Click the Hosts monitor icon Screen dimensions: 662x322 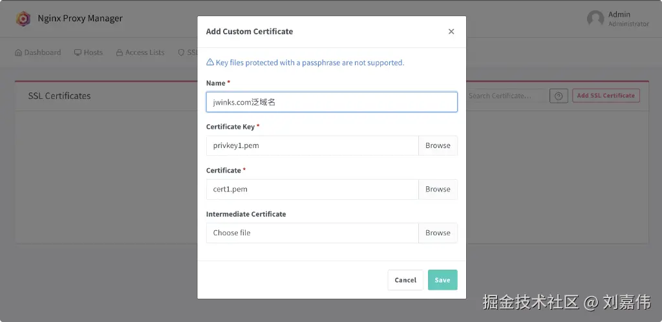[x=78, y=52]
